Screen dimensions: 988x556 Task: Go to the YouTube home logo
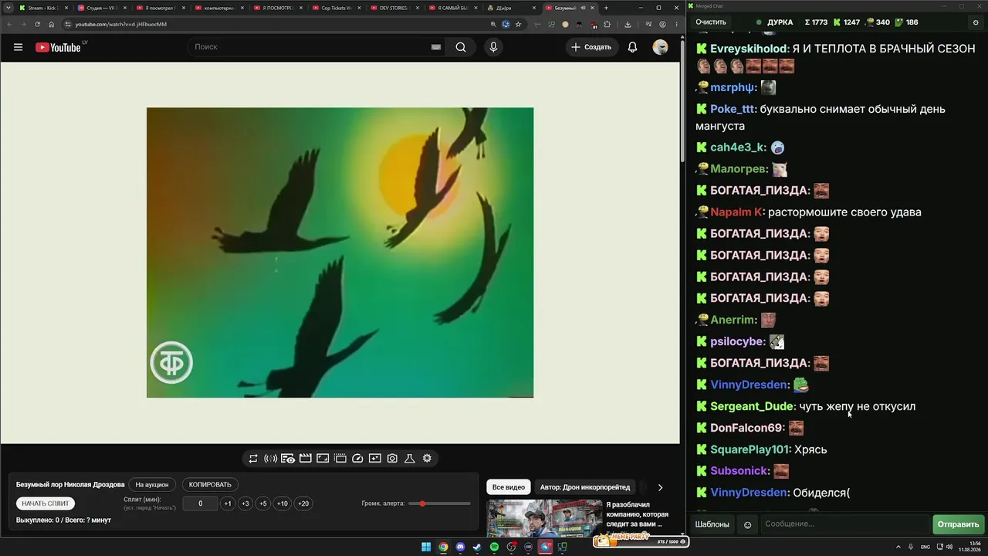58,47
